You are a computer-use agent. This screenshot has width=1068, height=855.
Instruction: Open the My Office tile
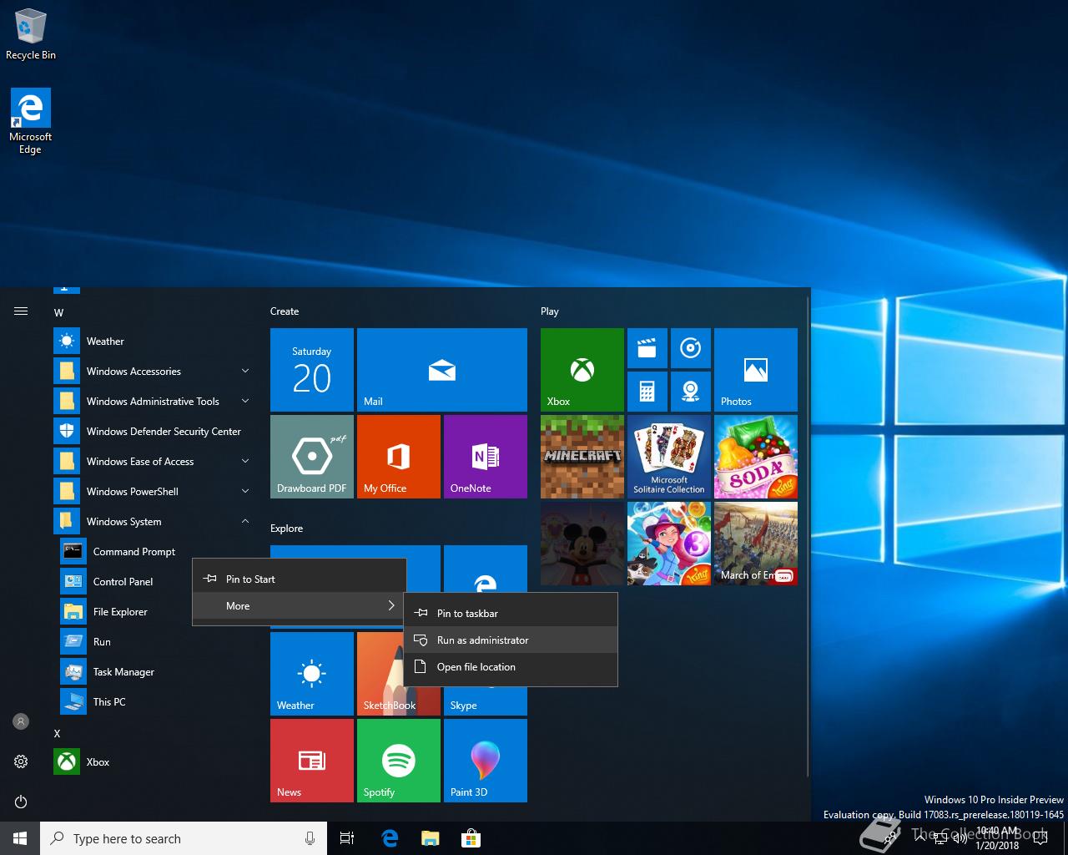(x=399, y=457)
